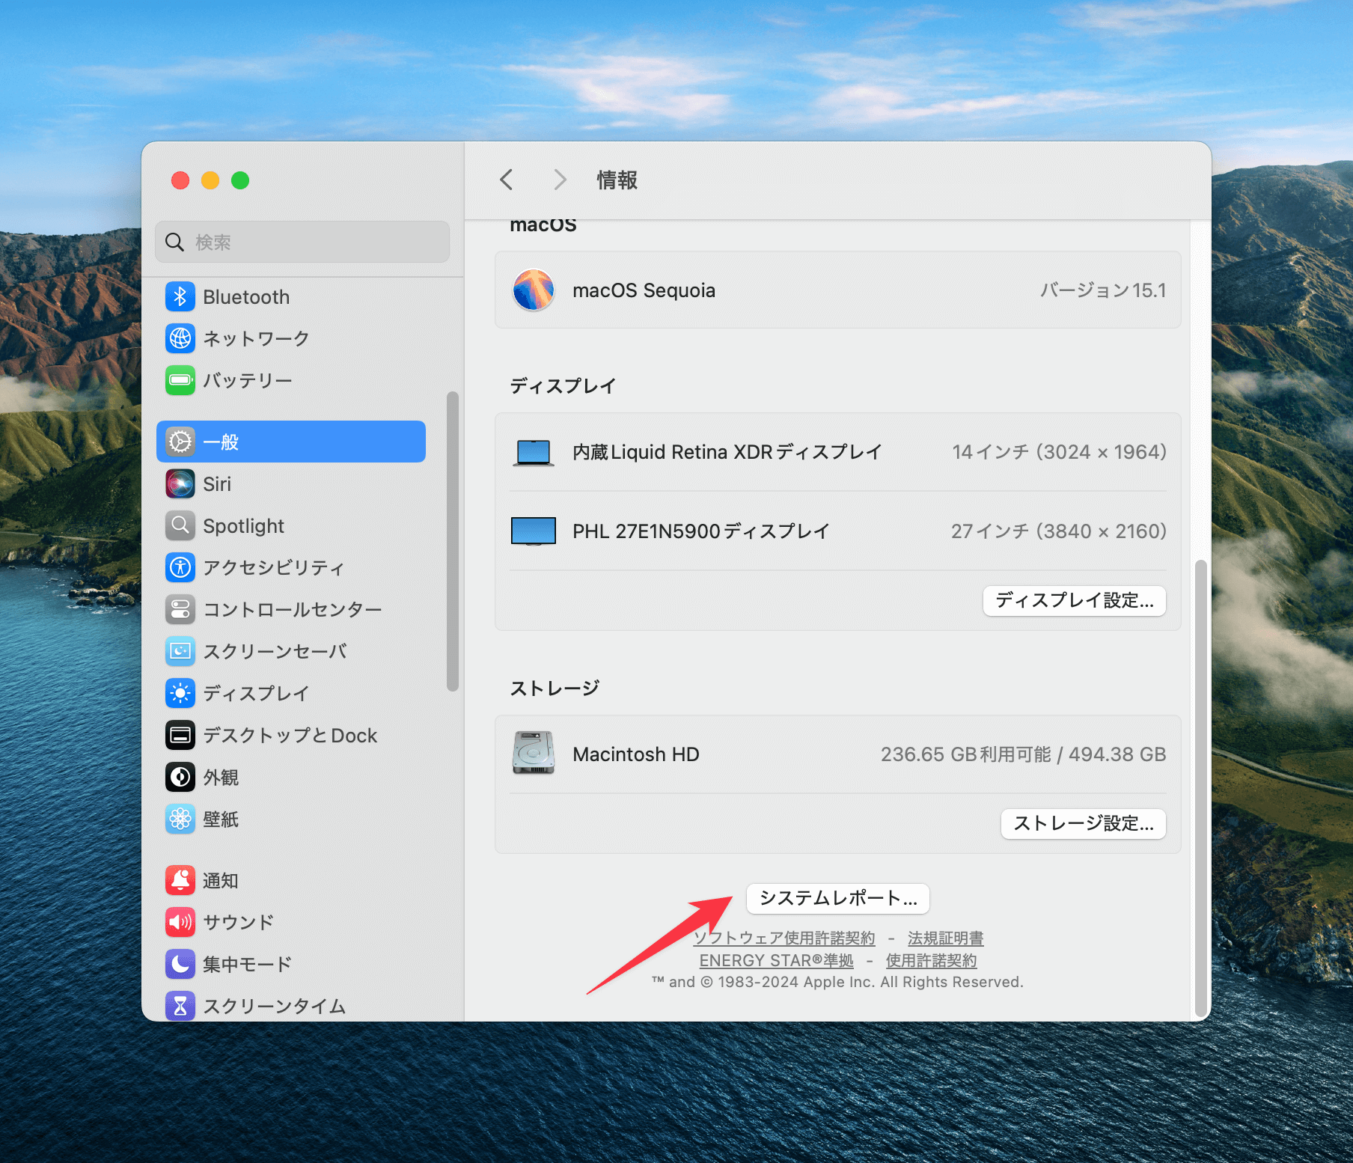The height and width of the screenshot is (1163, 1353).
Task: Click the macOS Sequoia name text
Action: [x=644, y=290]
